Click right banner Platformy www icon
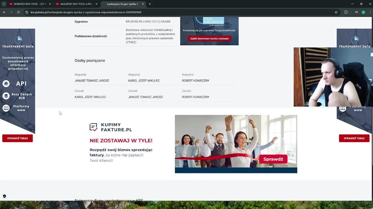The image size is (373, 209). point(343,108)
